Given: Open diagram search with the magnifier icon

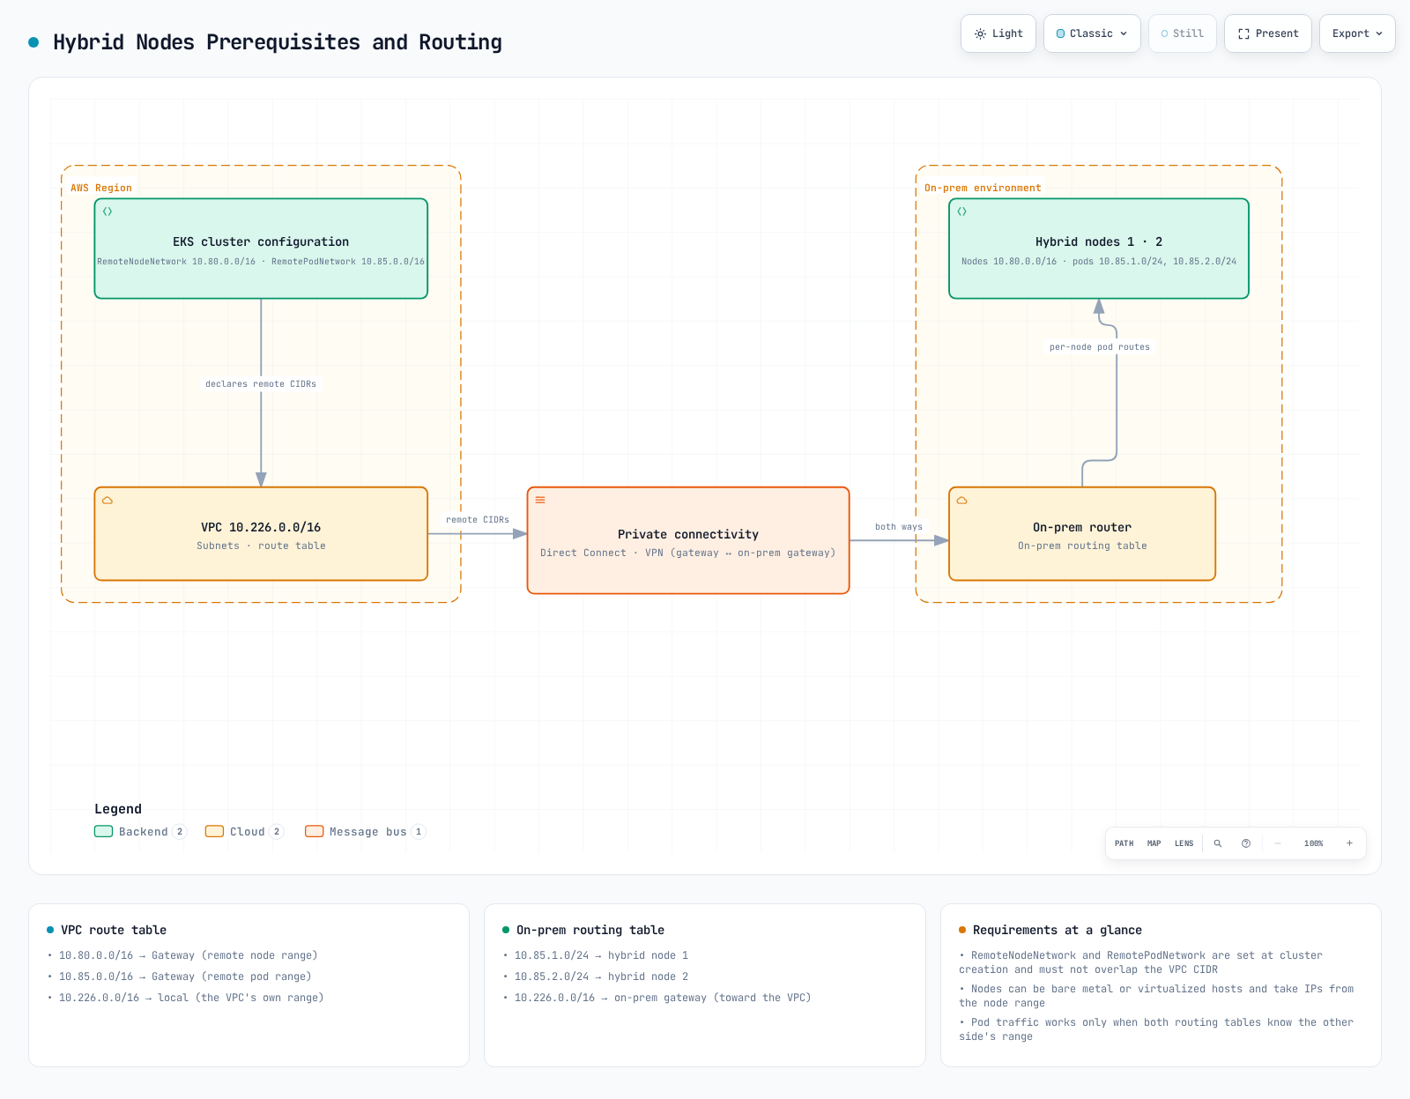Looking at the screenshot, I should [x=1218, y=843].
